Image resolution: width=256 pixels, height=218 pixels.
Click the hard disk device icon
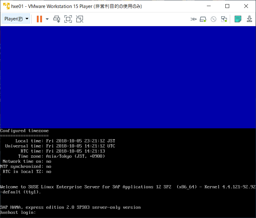(x=203, y=19)
